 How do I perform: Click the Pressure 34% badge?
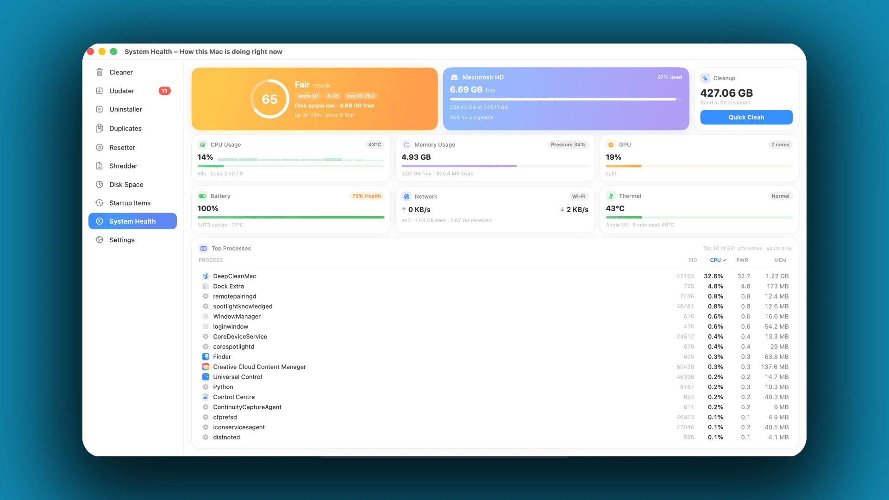568,144
